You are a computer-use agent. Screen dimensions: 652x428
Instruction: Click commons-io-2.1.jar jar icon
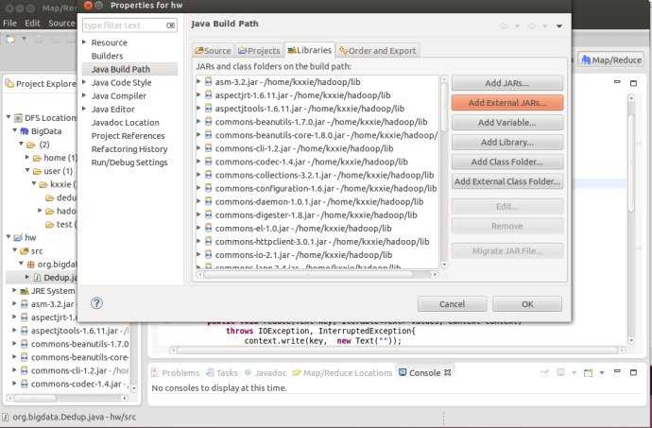(x=208, y=255)
